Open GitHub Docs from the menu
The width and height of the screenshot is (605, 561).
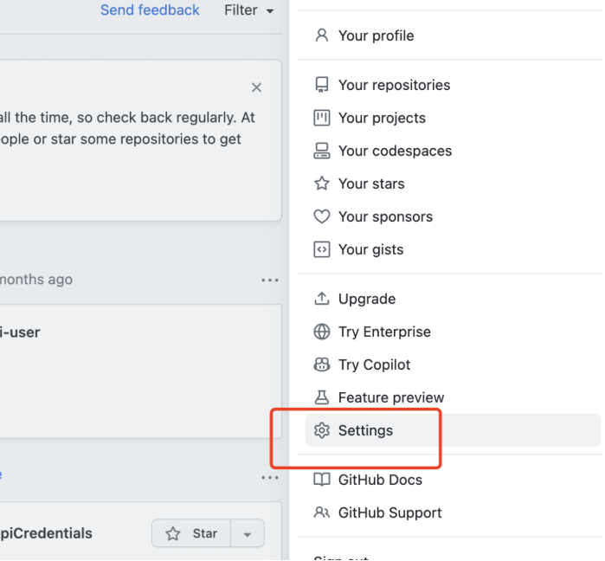(x=380, y=480)
